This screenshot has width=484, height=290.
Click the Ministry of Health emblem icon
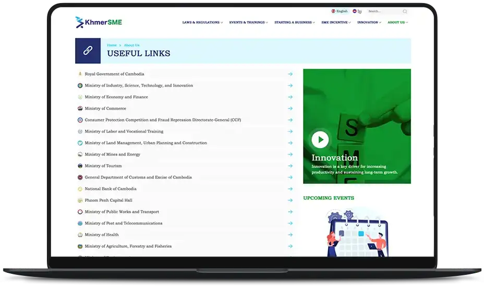pyautogui.click(x=80, y=235)
